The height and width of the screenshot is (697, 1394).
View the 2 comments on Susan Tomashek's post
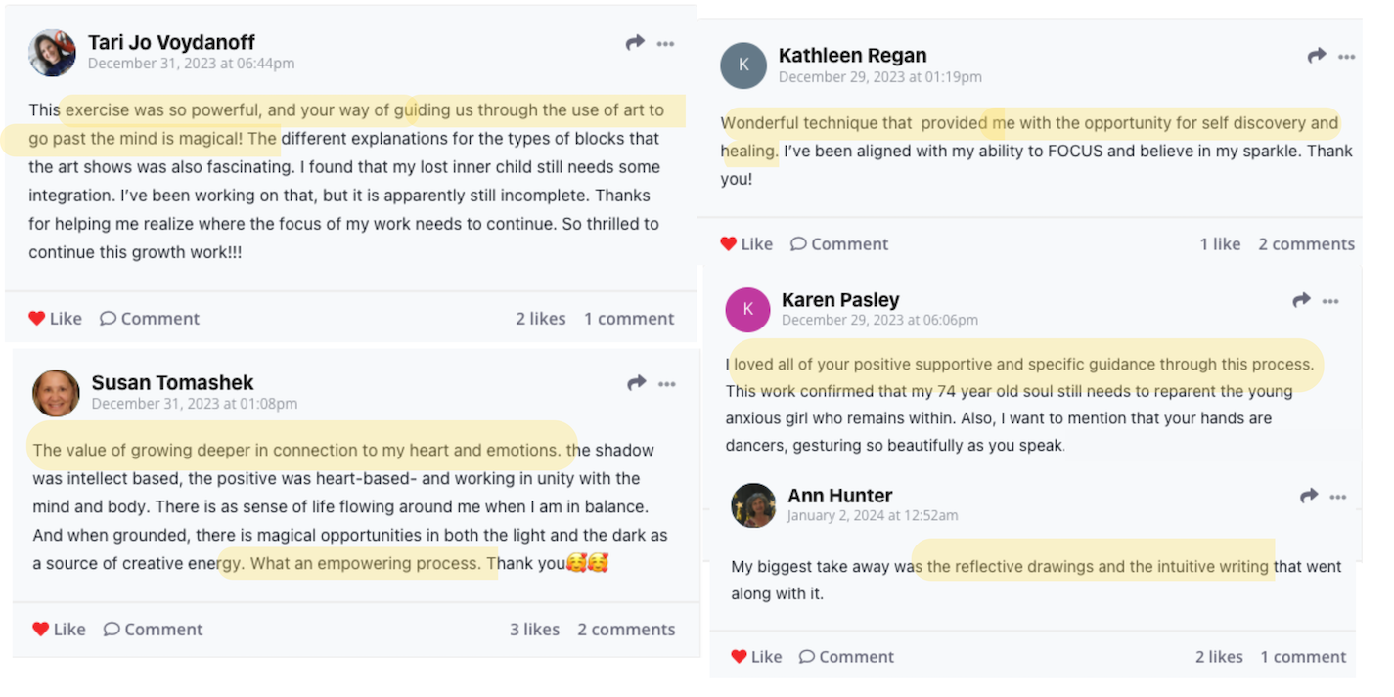click(626, 629)
